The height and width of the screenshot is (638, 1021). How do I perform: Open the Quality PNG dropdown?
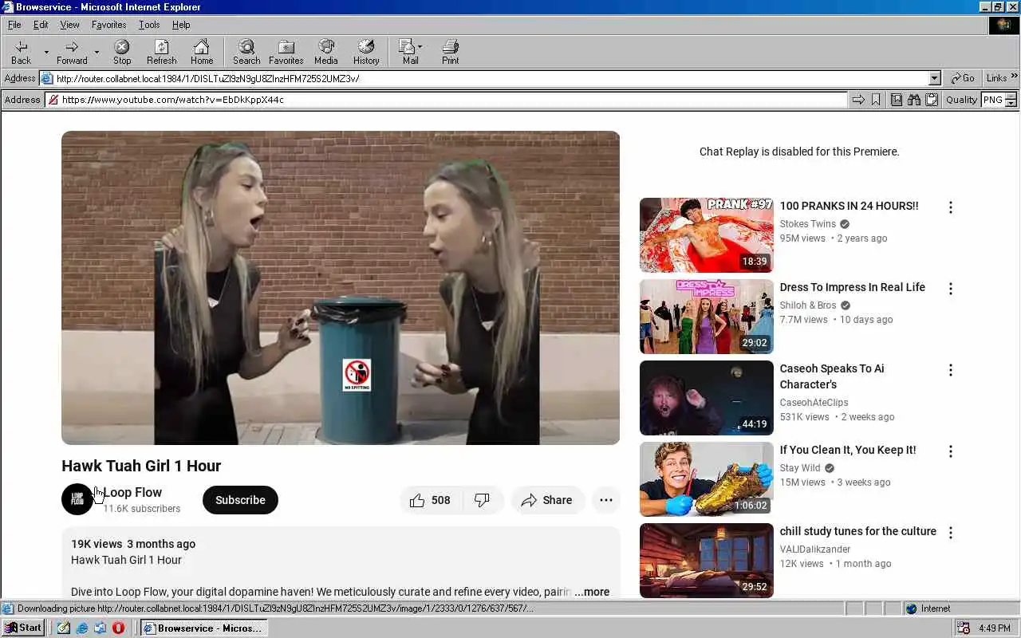coord(1011,100)
